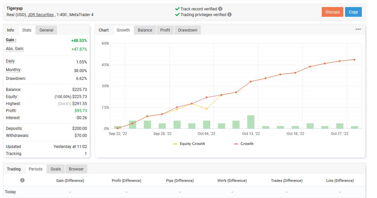
Task: Switch chart to the Balance tab
Action: 145,30
